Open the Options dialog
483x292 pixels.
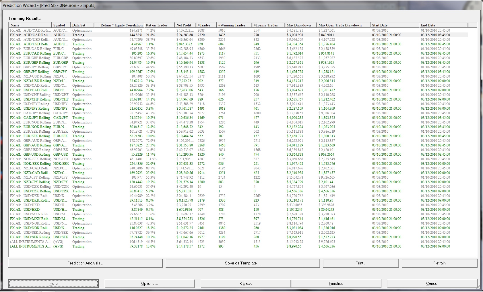tap(150, 283)
